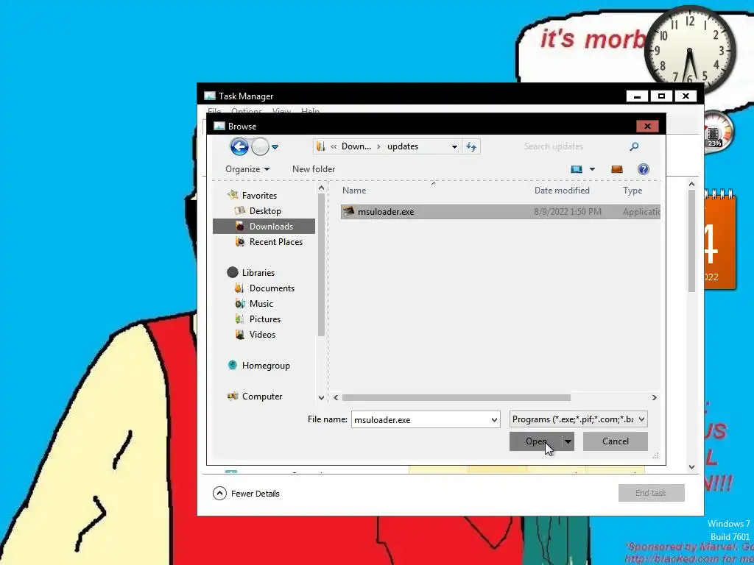Click the Music library icon

click(x=239, y=304)
